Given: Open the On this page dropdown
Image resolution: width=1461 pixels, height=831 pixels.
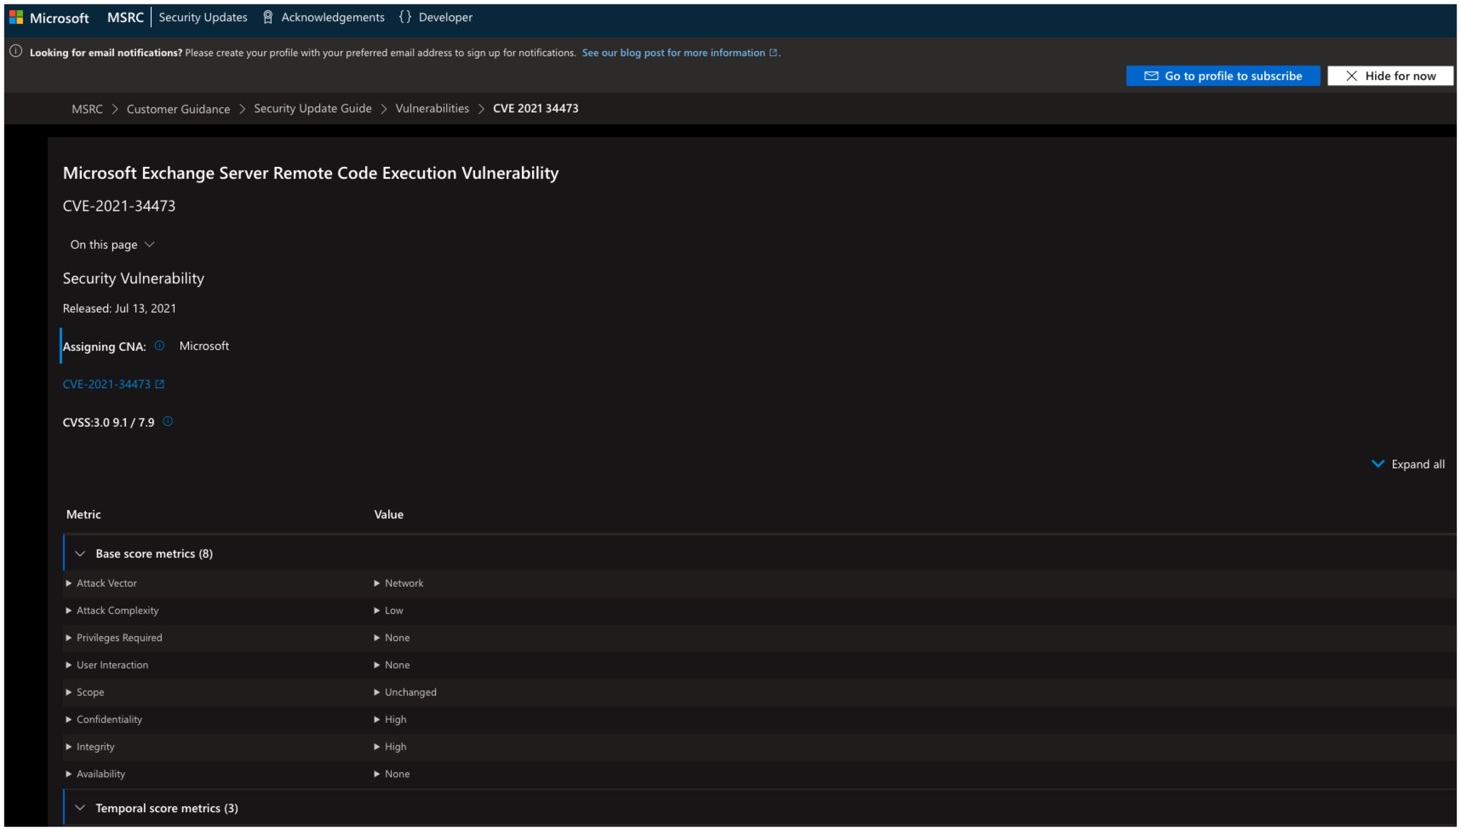Looking at the screenshot, I should pyautogui.click(x=112, y=244).
